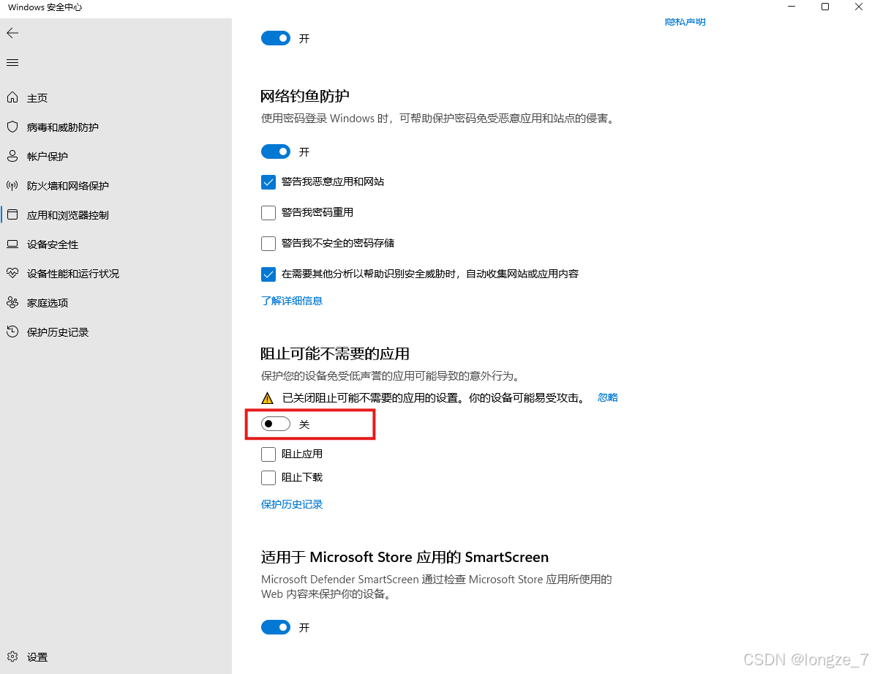Open 家庭选项 page
This screenshot has width=872, height=674.
click(48, 303)
